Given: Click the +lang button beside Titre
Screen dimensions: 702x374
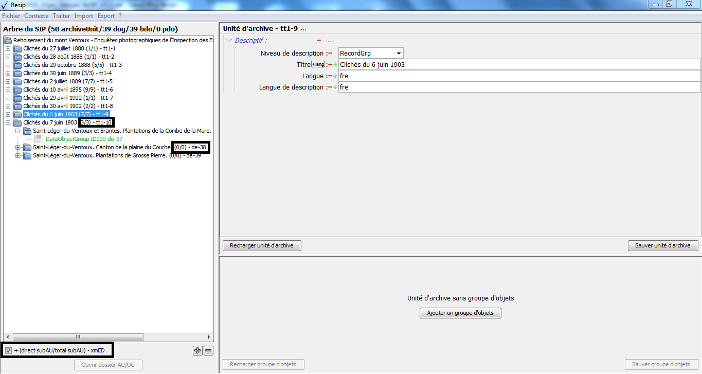Looking at the screenshot, I should coord(318,64).
